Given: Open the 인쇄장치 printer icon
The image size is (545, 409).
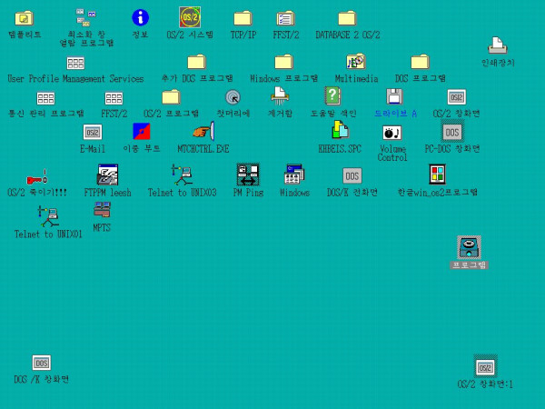Looking at the screenshot, I should [497, 45].
